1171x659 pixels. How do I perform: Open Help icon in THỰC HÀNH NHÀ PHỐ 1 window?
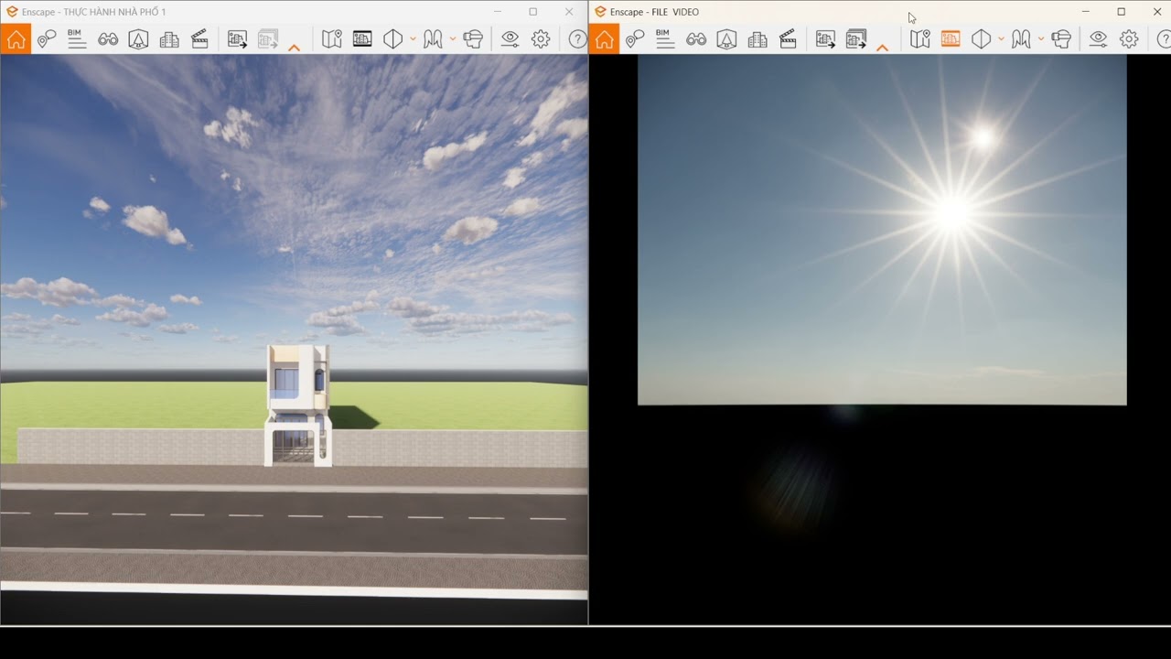577,39
